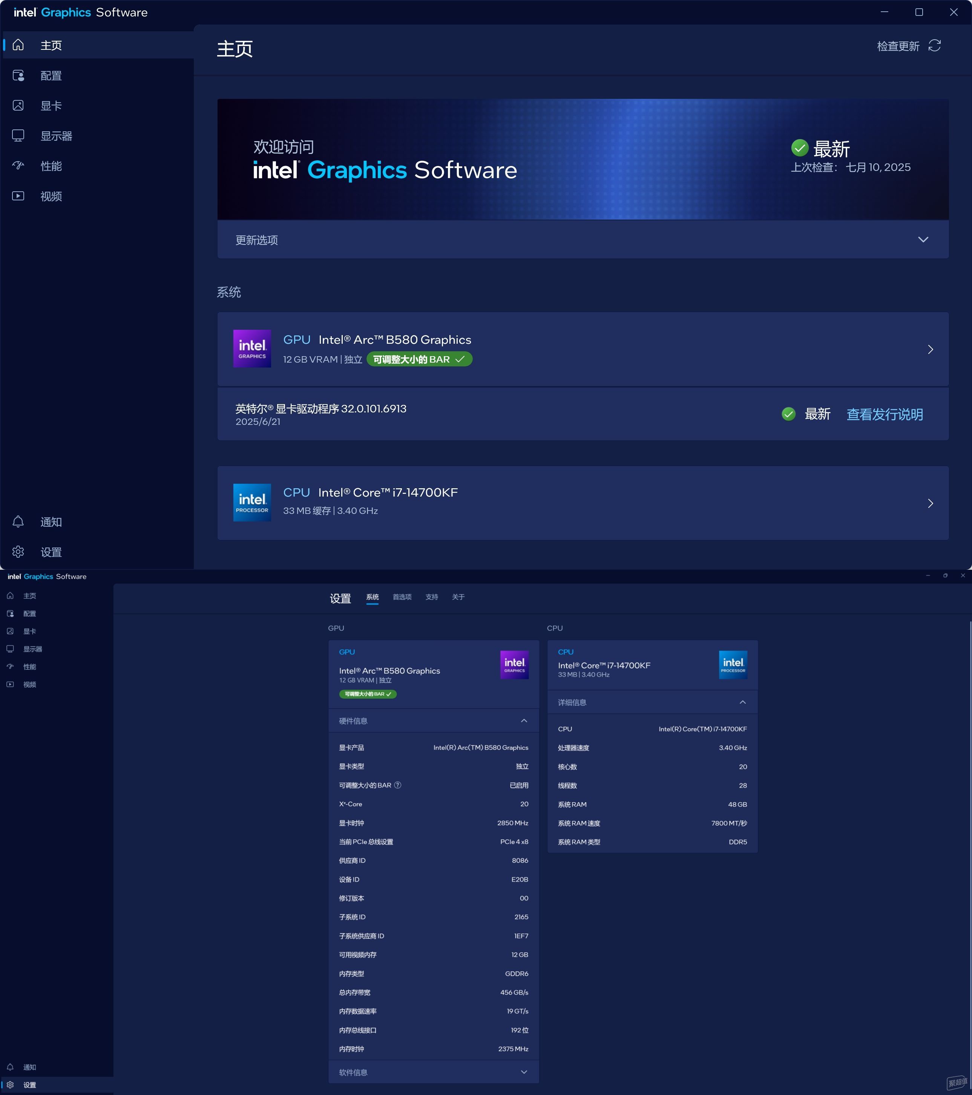
Task: Open the Core i7-14700KF CPU details arrow
Action: click(931, 503)
